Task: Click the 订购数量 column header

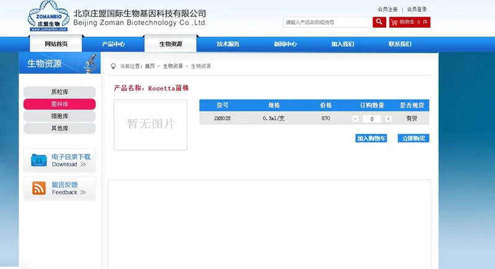Action: (372, 105)
